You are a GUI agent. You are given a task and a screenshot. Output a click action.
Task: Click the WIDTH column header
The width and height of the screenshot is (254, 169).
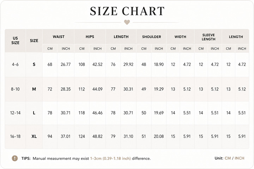[x=180, y=37]
